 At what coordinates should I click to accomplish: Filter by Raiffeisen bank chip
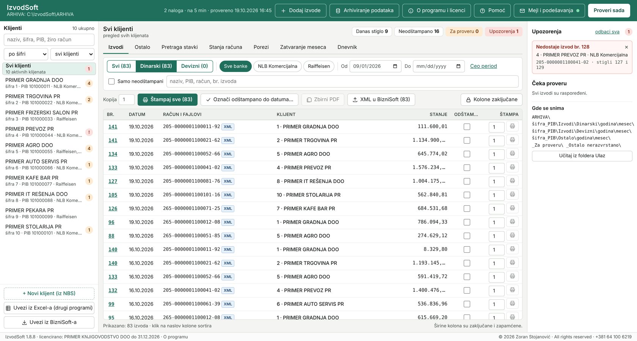tap(319, 66)
